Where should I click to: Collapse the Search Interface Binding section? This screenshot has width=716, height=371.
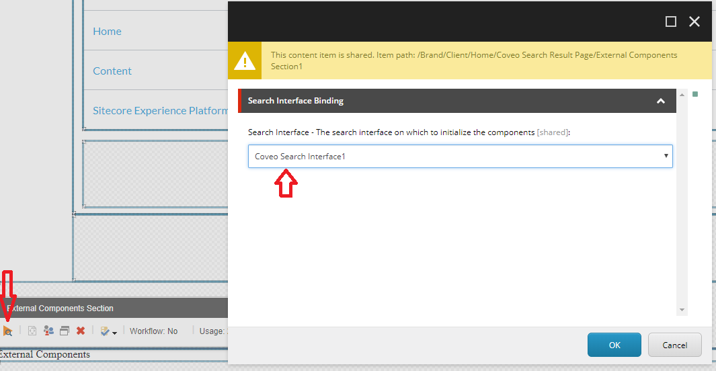(661, 101)
